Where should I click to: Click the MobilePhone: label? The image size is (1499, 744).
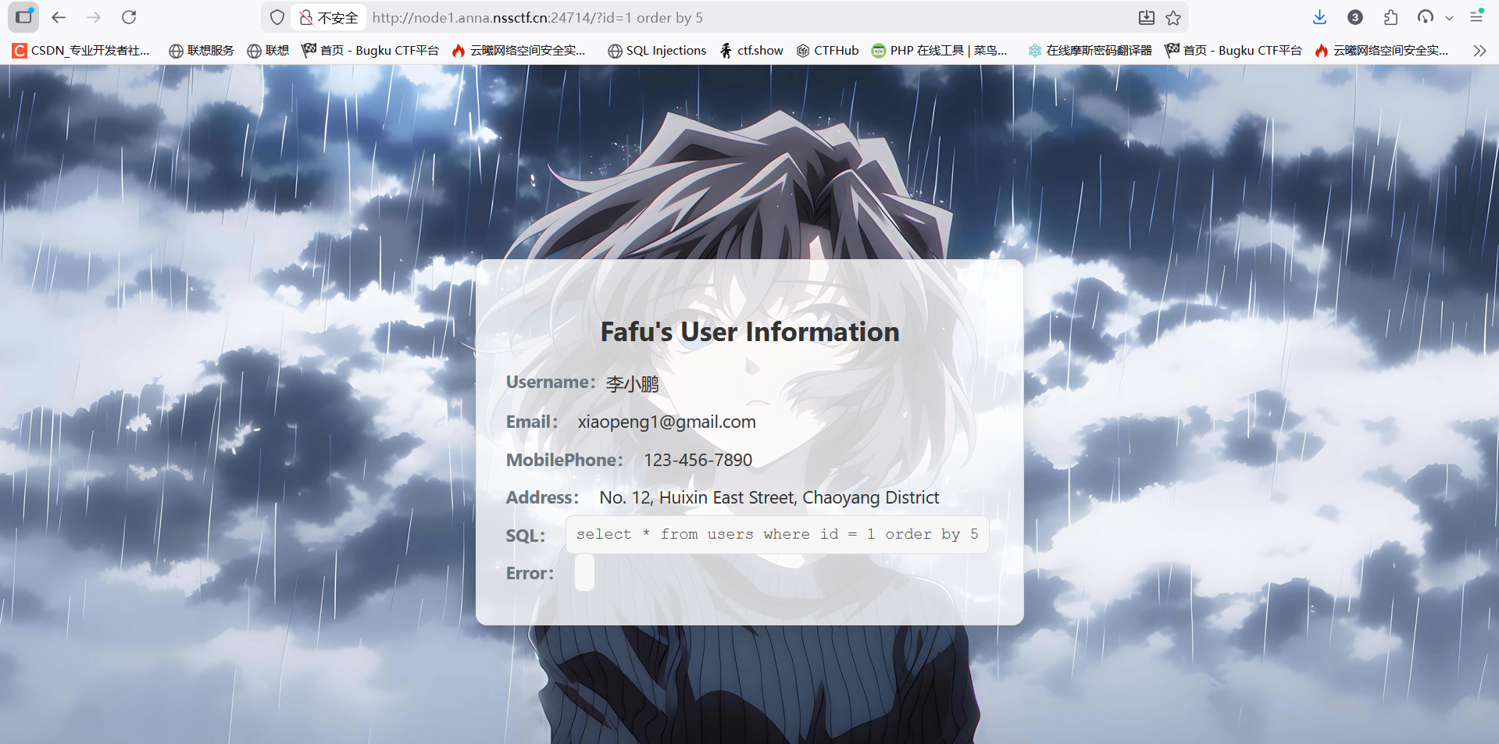[565, 460]
